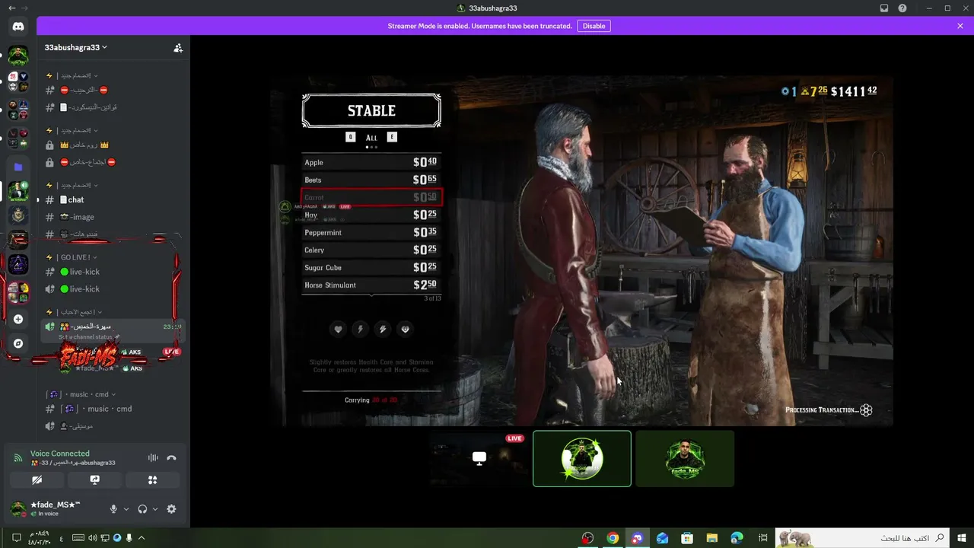Click the Windows taskbar search box
974x548 pixels.
point(863,538)
